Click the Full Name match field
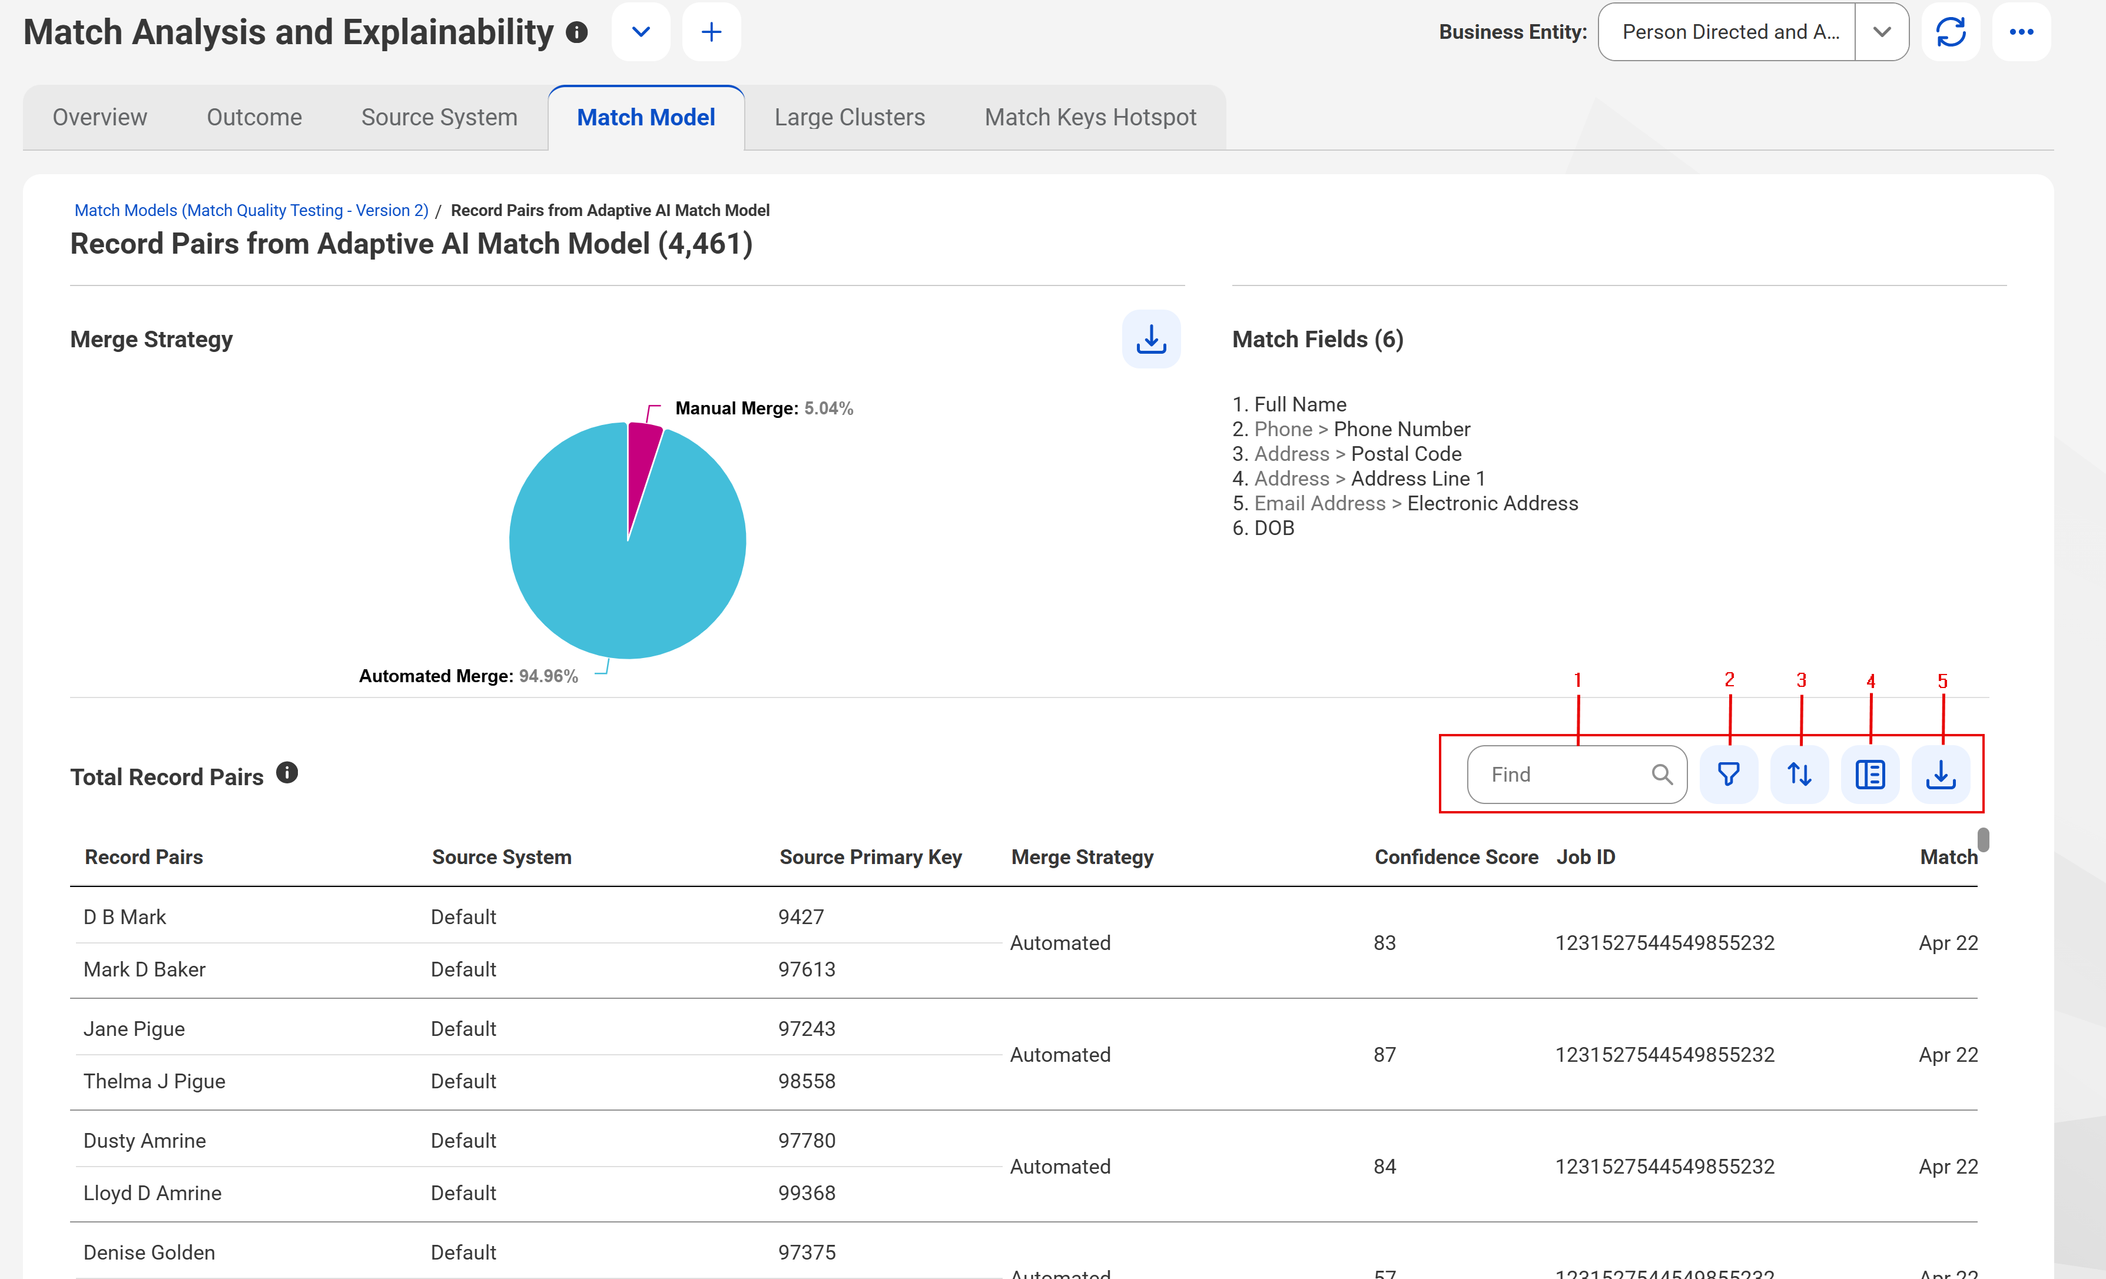2106x1279 pixels. [x=1300, y=404]
